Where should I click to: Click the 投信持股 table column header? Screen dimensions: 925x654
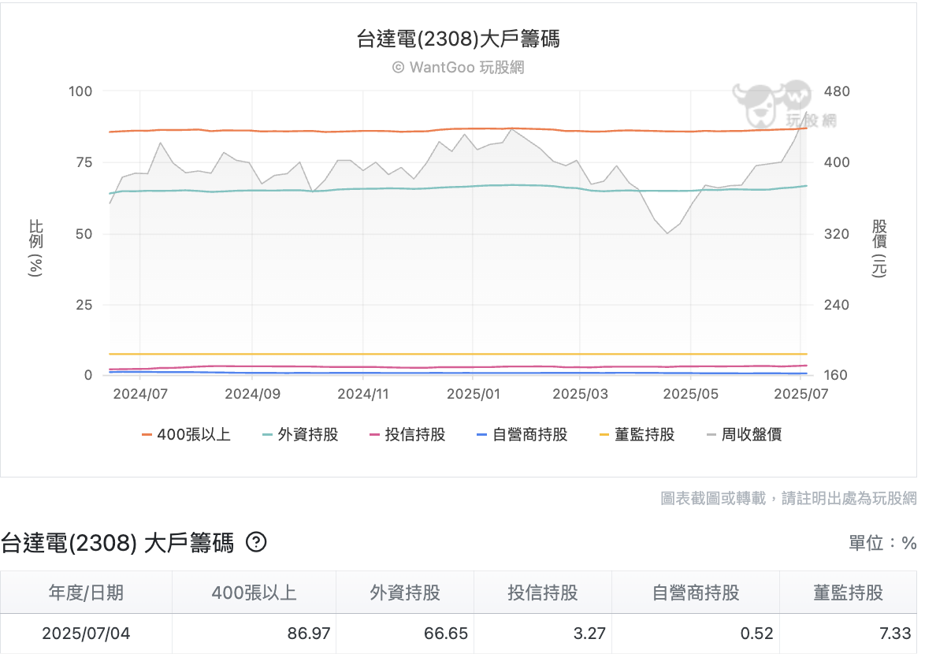click(x=543, y=592)
